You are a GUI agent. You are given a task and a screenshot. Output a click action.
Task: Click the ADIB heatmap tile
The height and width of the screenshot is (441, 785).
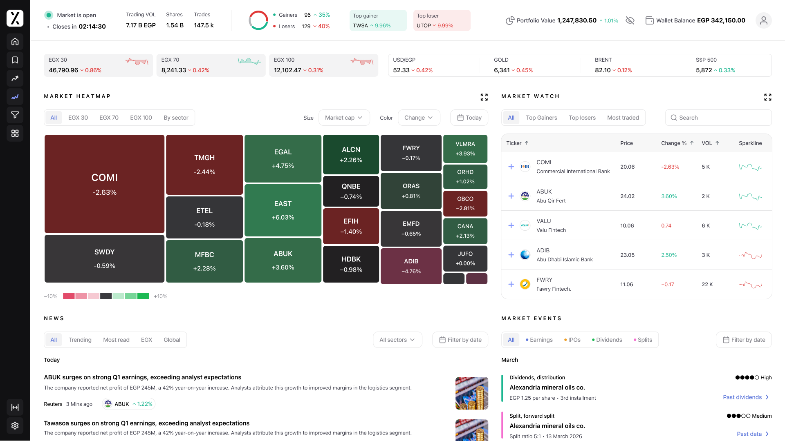(411, 266)
